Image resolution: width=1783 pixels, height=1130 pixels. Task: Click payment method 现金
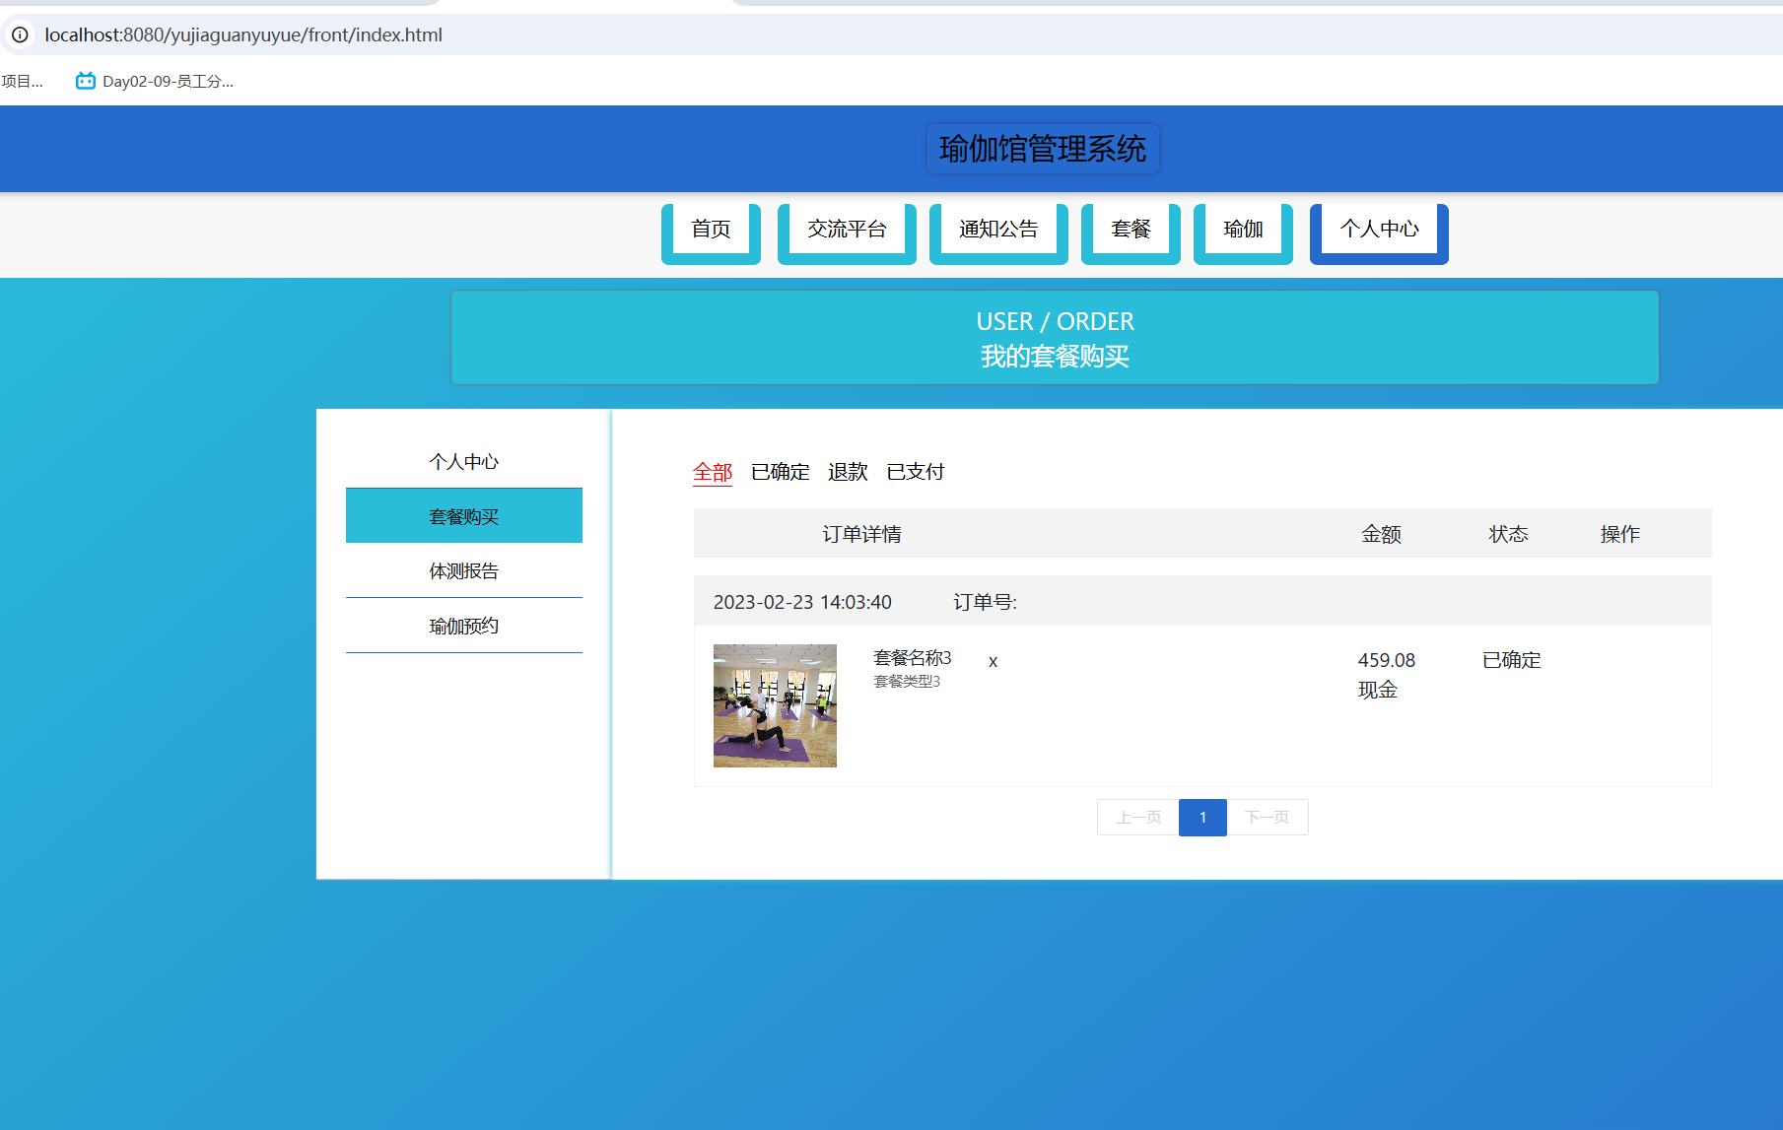click(1378, 690)
